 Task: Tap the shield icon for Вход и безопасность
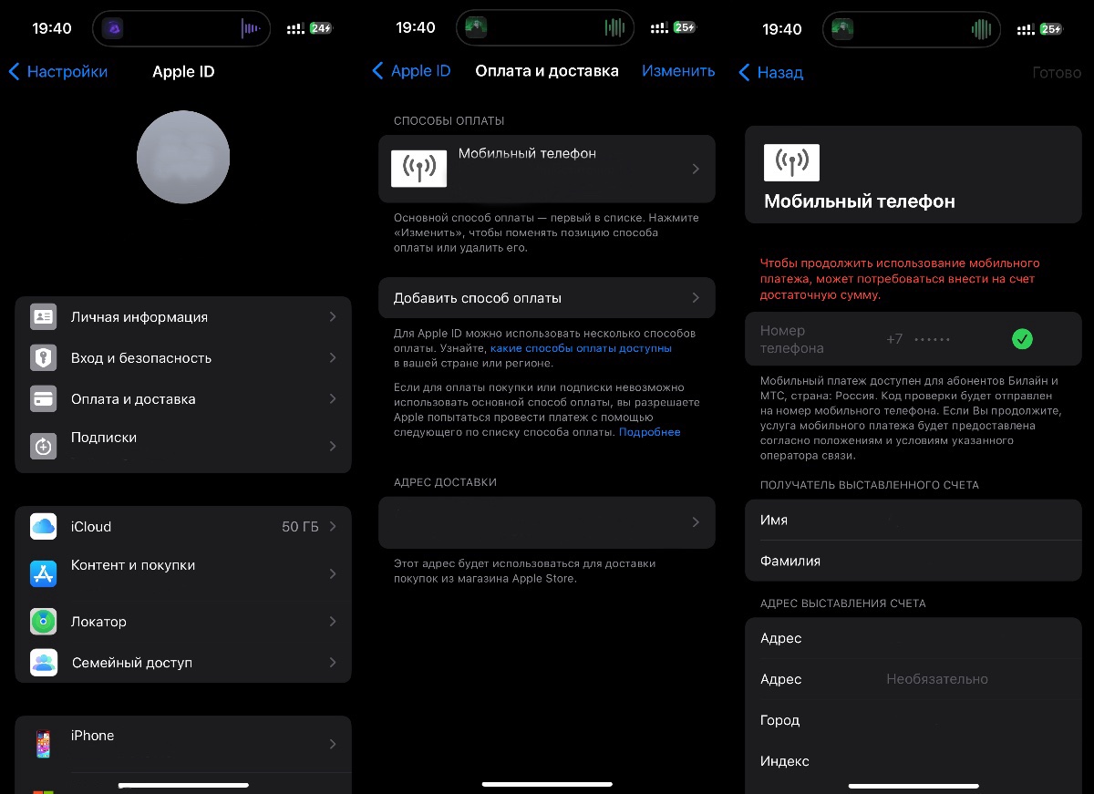click(44, 358)
